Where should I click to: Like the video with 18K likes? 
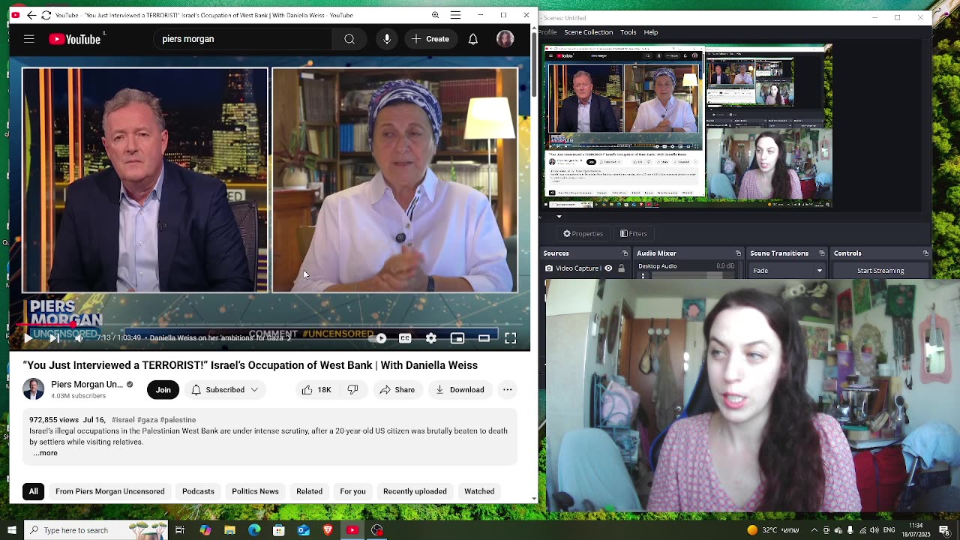[x=316, y=390]
